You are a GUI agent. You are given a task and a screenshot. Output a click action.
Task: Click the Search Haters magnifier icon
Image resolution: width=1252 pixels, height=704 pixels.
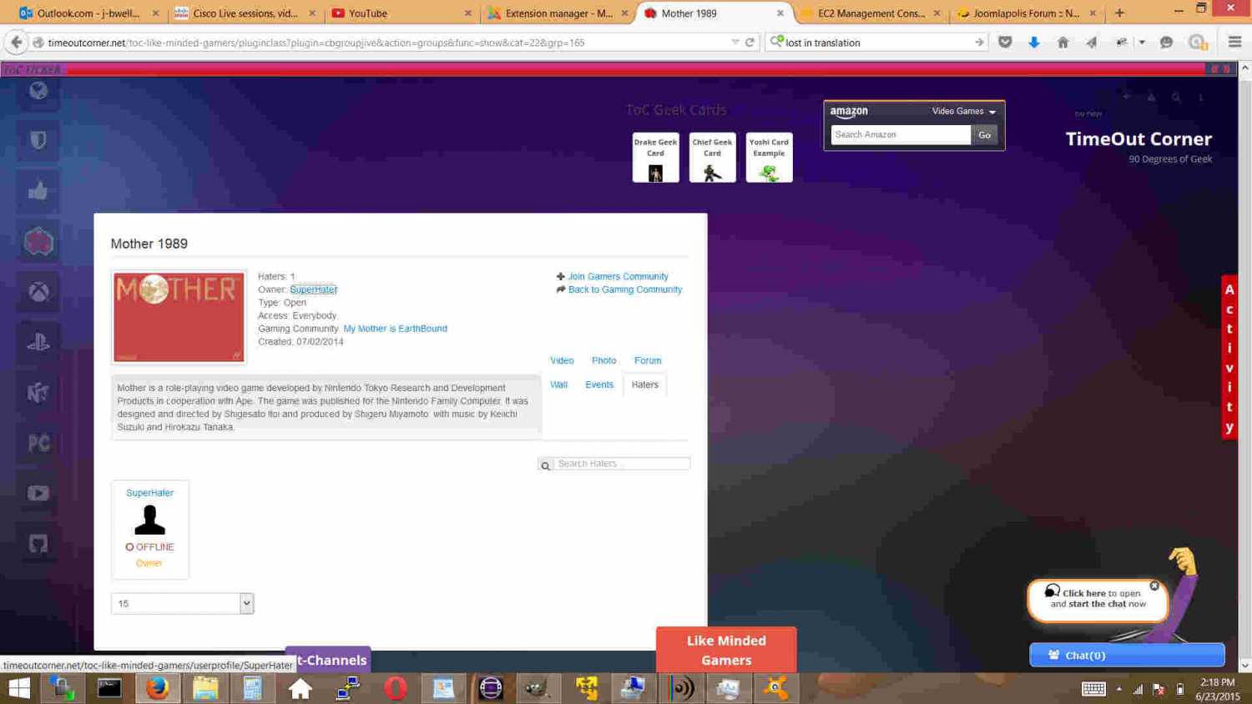(545, 465)
